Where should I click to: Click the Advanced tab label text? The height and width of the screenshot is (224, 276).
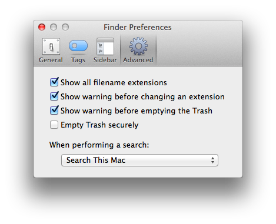click(138, 60)
